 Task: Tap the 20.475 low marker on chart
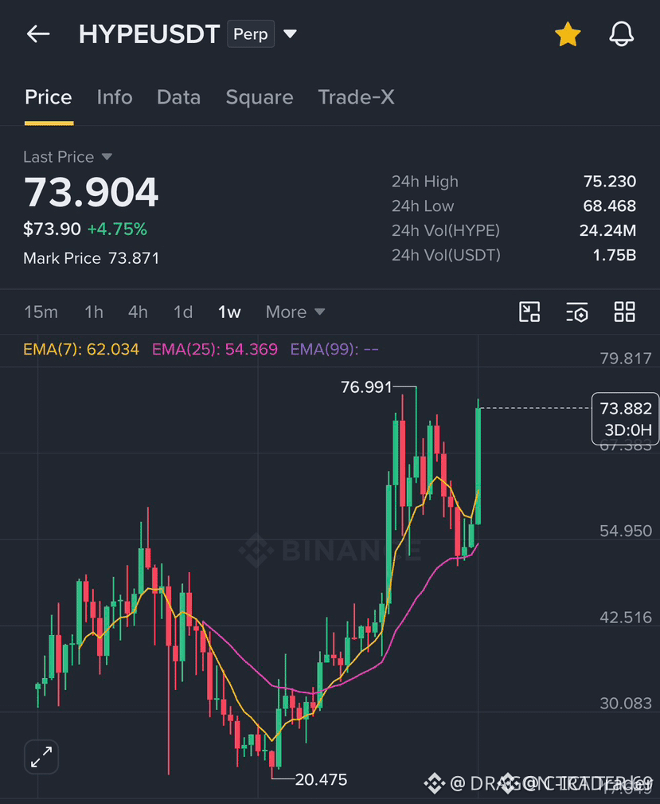click(x=322, y=779)
